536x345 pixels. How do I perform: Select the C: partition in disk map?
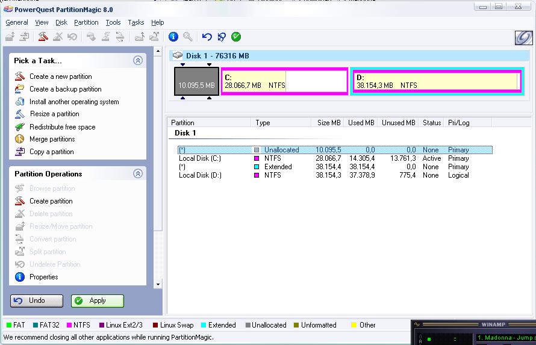[x=284, y=81]
